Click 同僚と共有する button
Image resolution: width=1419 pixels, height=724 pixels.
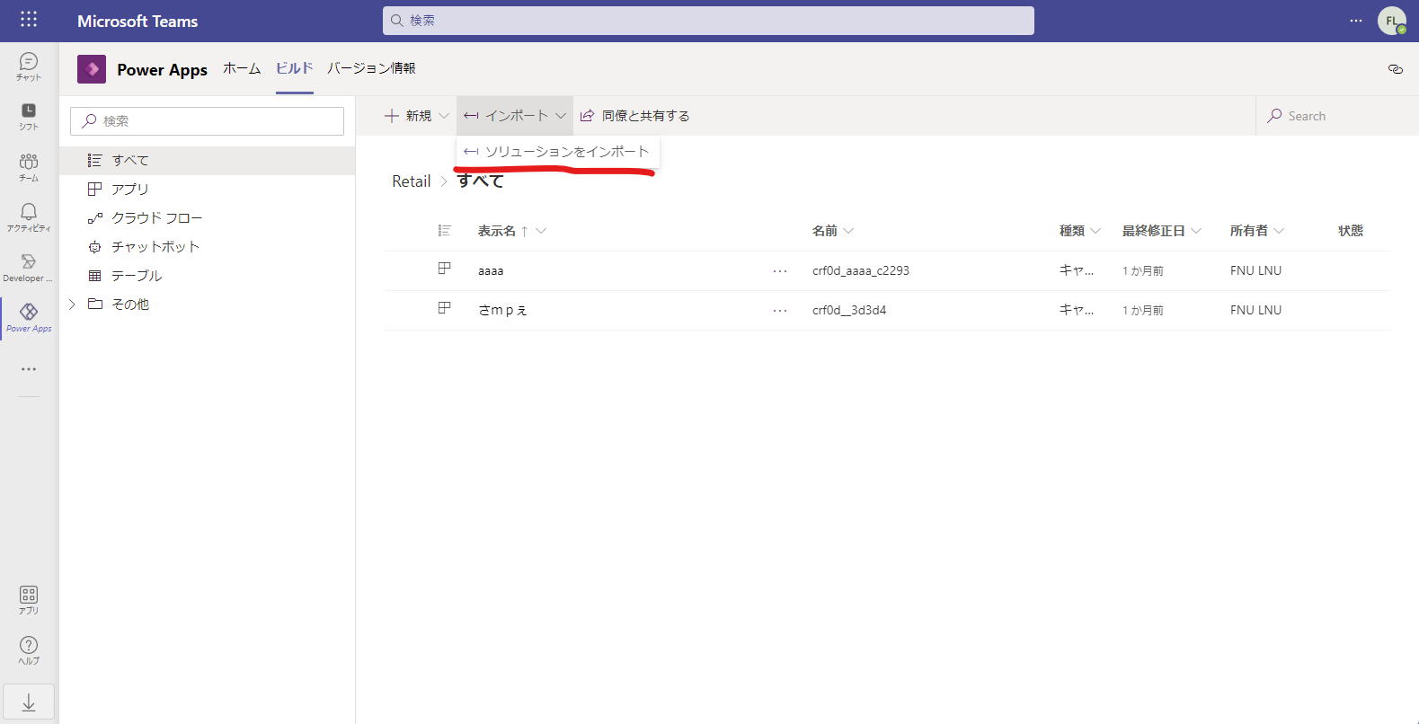tap(635, 116)
